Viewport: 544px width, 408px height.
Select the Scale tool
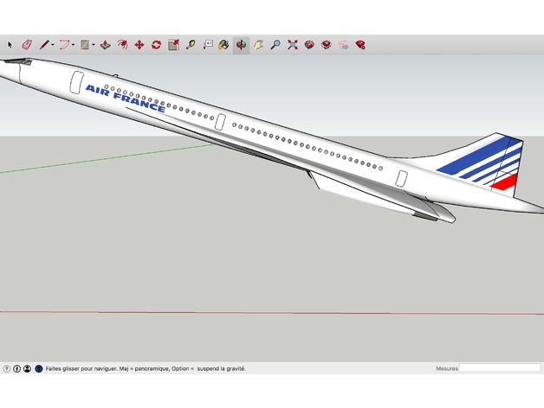[x=173, y=45]
